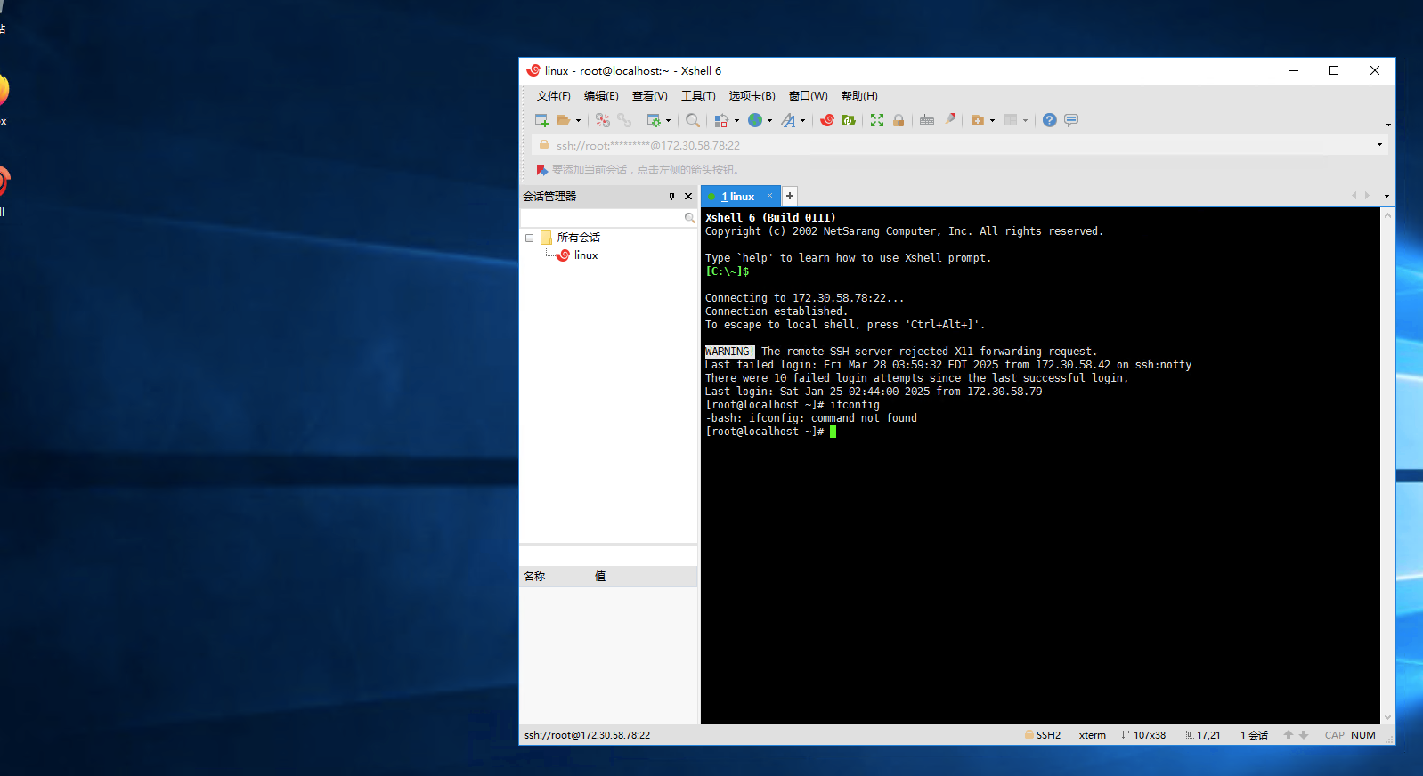Viewport: 1423px width, 776px height.
Task: Open the 选项卡(B) menu
Action: (752, 96)
